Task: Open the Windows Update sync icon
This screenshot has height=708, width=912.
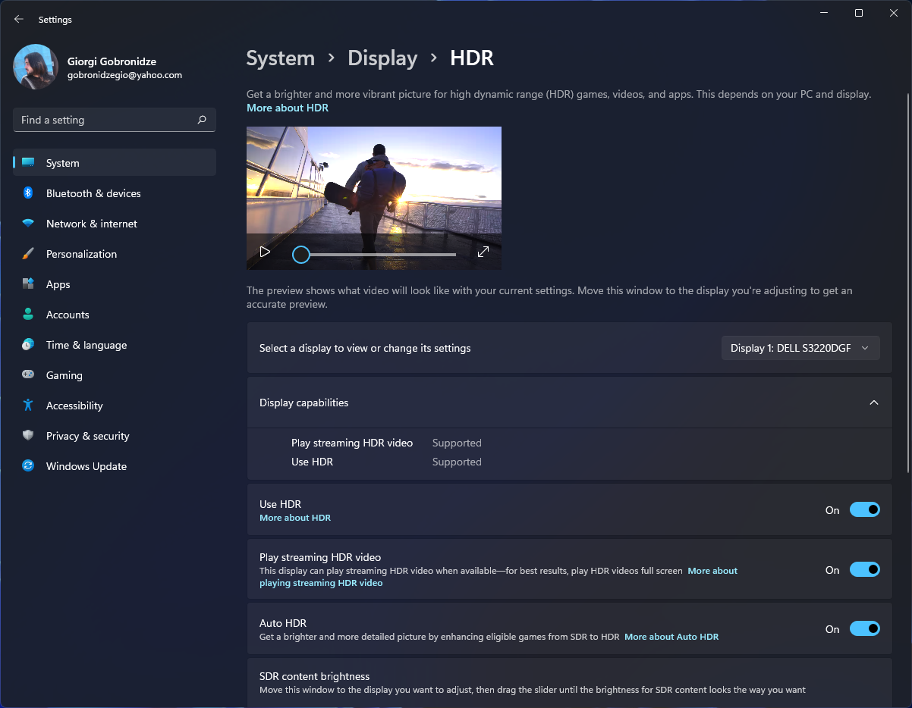Action: (28, 466)
